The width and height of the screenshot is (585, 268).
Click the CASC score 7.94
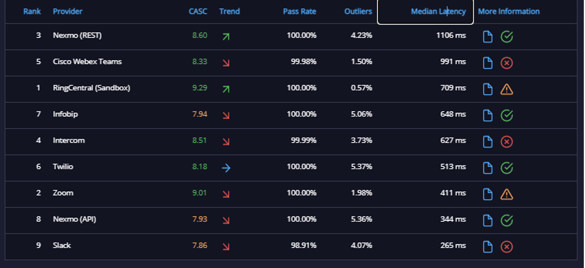point(199,114)
